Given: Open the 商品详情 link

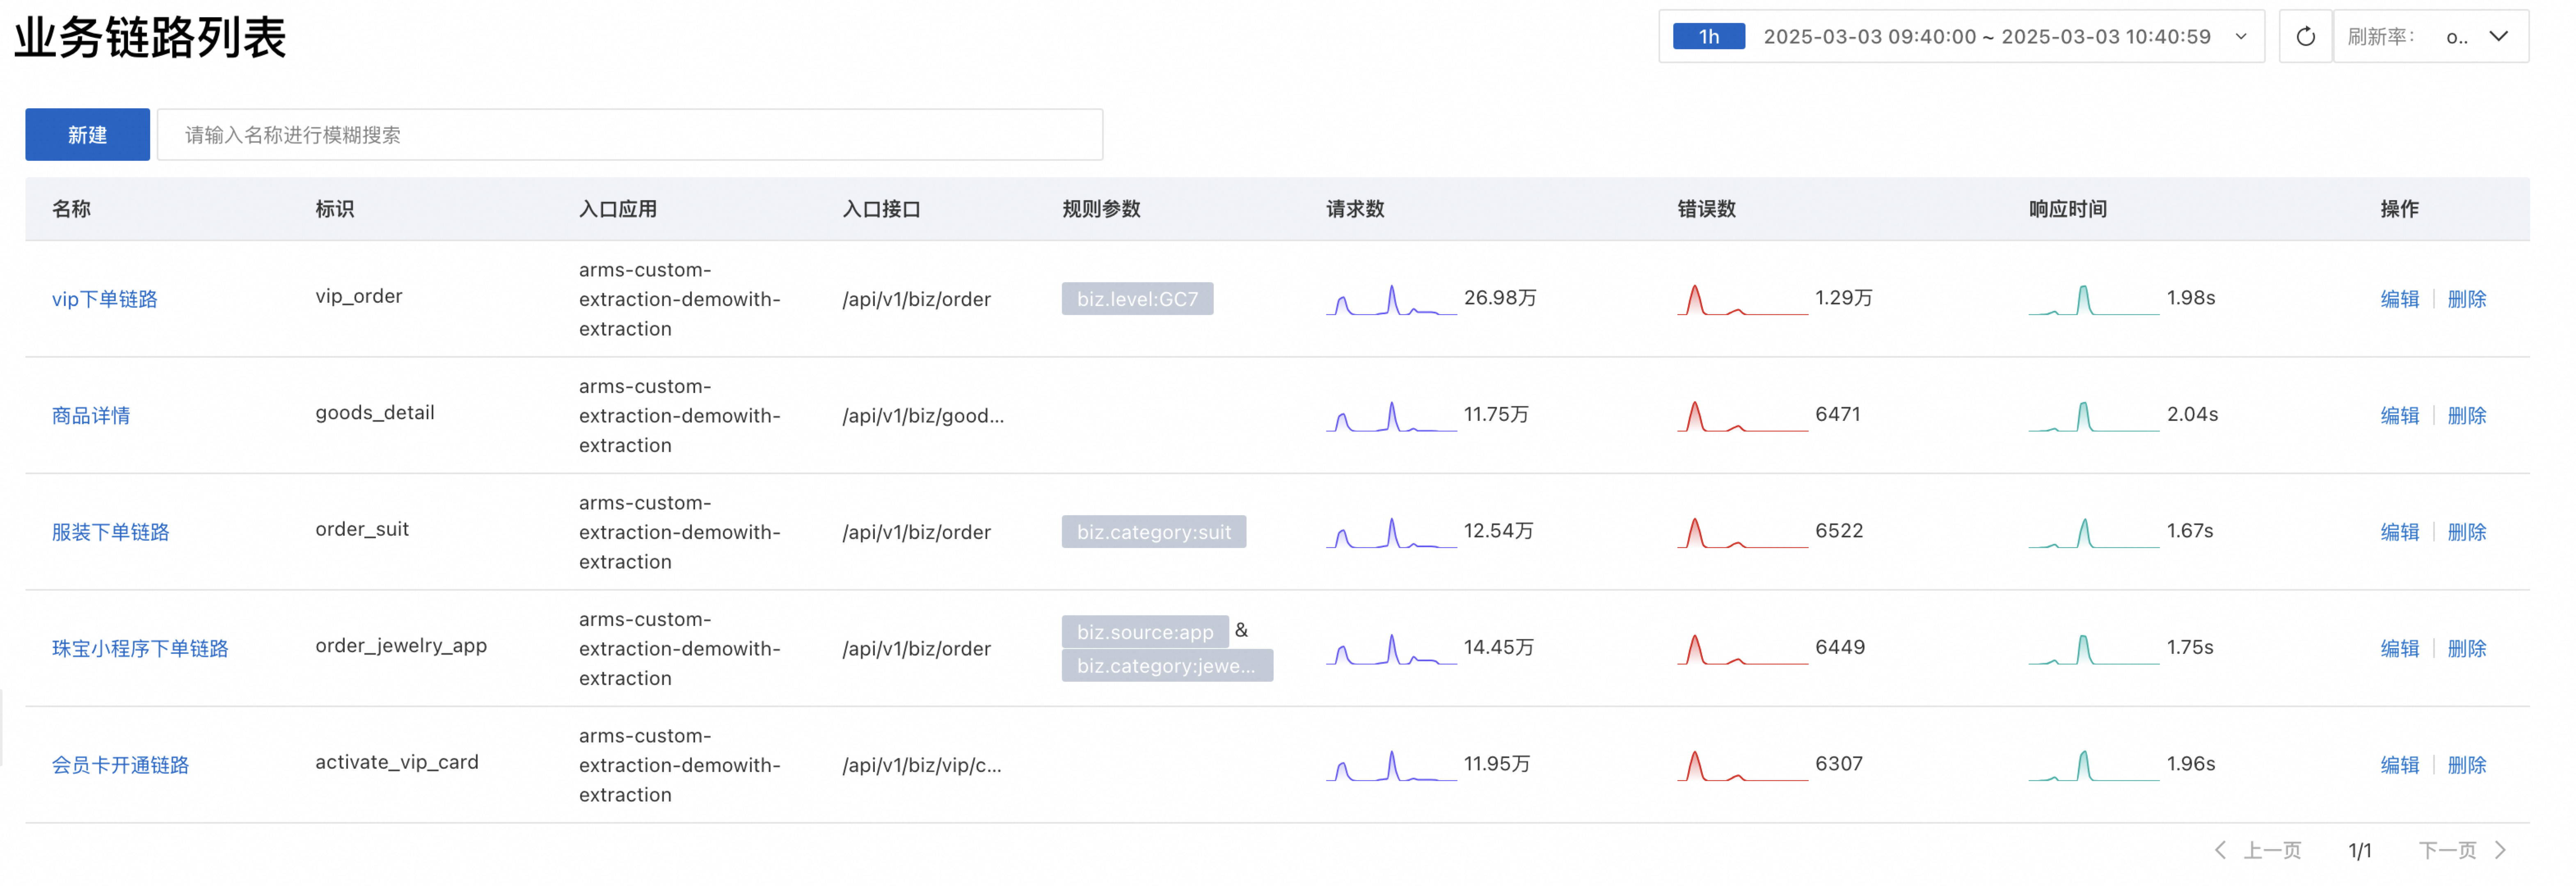Looking at the screenshot, I should point(91,416).
